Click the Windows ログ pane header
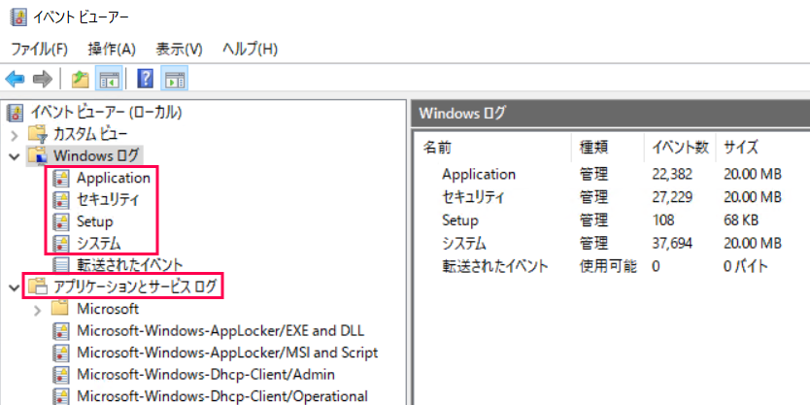810x405 pixels. coord(611,114)
